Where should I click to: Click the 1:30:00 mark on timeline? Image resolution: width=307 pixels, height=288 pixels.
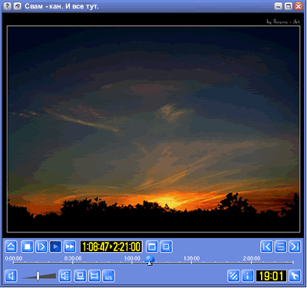(x=192, y=259)
